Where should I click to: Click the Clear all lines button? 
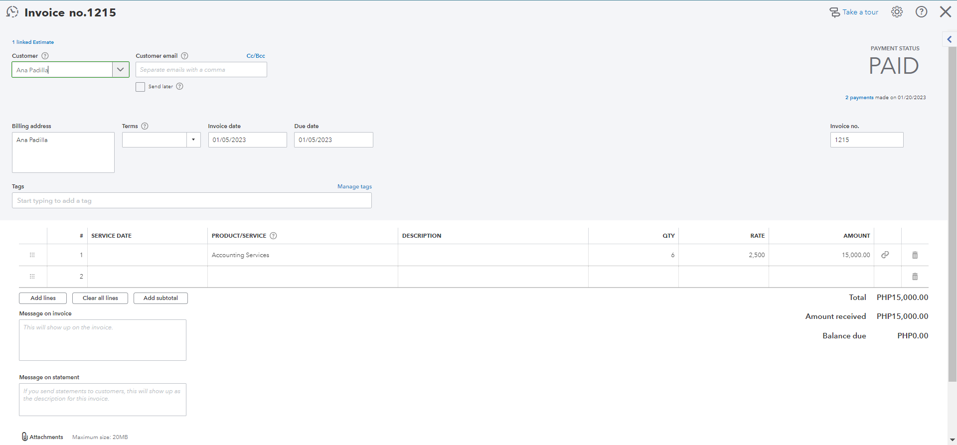(100, 298)
